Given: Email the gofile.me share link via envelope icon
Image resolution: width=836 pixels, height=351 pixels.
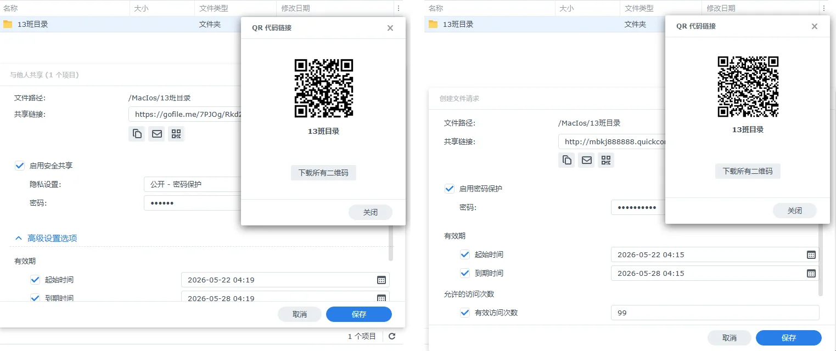Looking at the screenshot, I should (x=157, y=134).
